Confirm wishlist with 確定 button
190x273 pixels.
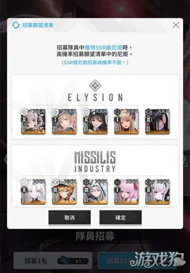coord(121,217)
